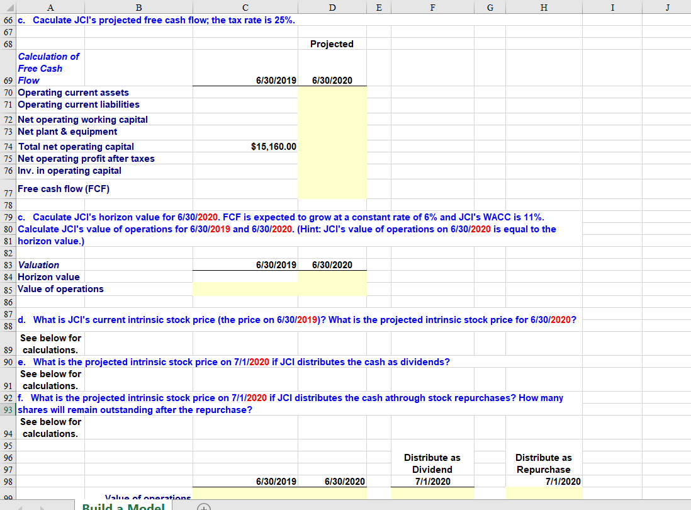Add a new sheet with plus icon
The height and width of the screenshot is (510, 691).
click(x=204, y=507)
